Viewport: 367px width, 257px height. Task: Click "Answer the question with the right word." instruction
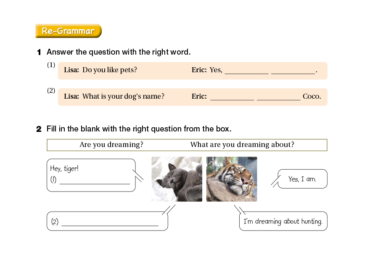tap(119, 52)
